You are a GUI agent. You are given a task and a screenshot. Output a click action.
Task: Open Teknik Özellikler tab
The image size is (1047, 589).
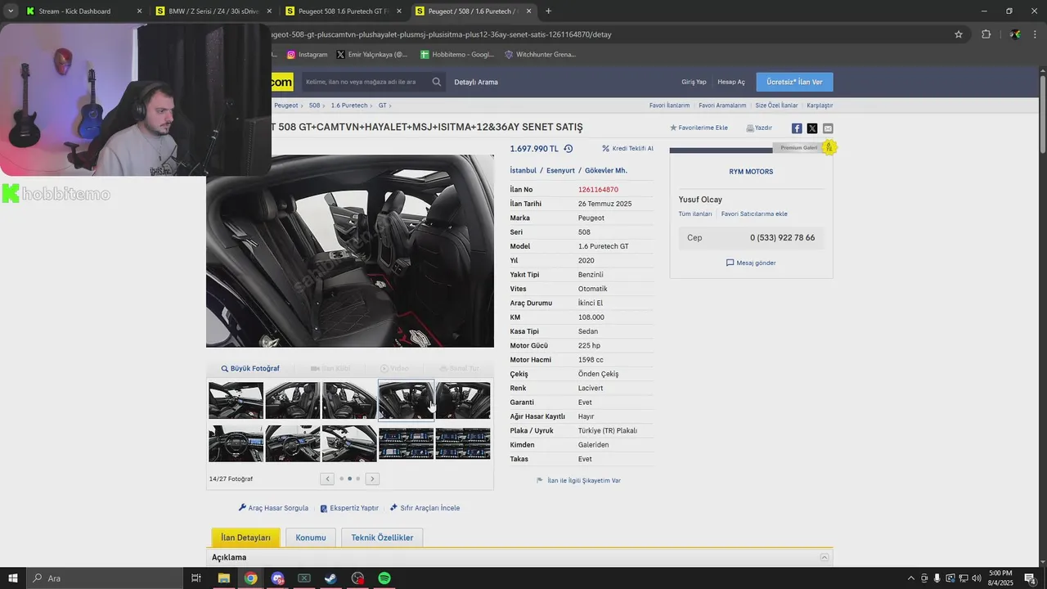tap(382, 537)
